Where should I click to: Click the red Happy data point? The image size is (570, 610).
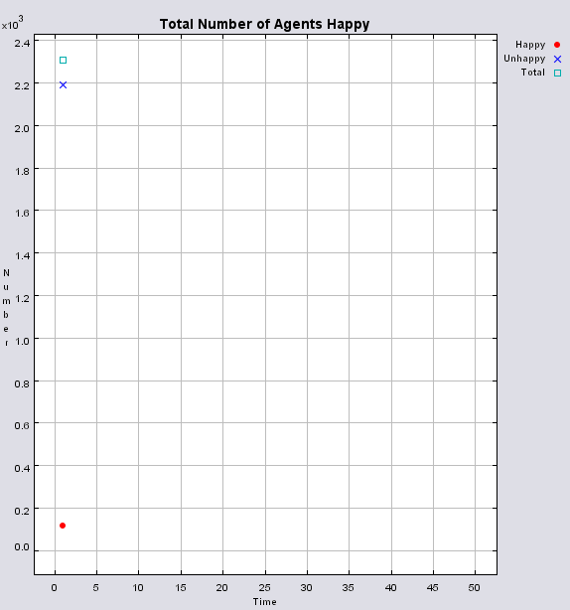(63, 526)
